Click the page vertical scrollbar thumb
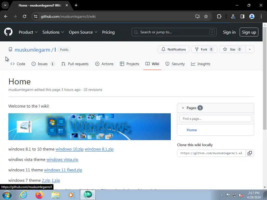 click(x=265, y=78)
